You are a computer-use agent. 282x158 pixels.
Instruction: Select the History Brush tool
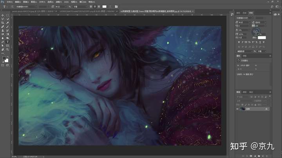7,30
